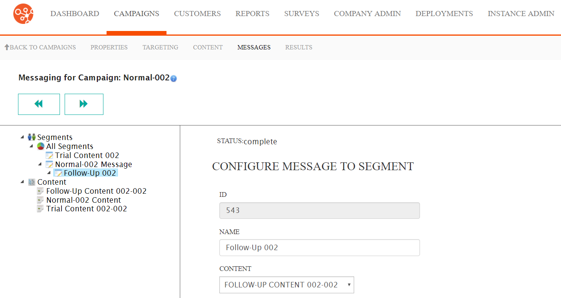The image size is (561, 298).
Task: Open the Content dropdown for Follow-Up Content
Action: [286, 285]
